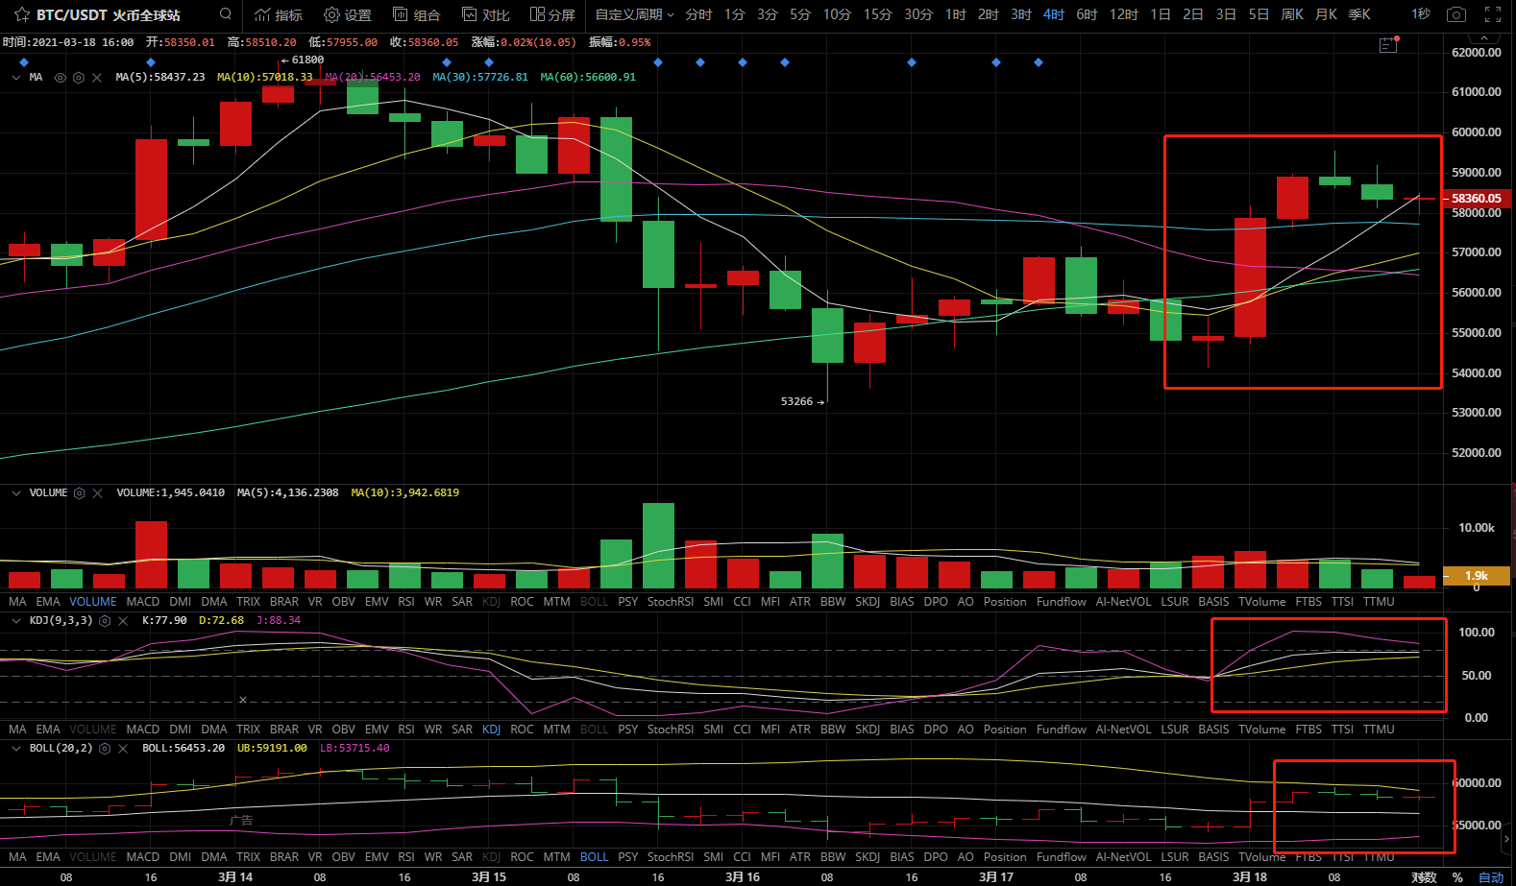The height and width of the screenshot is (886, 1516).
Task: Take a chart screenshot with camera icon
Action: tap(1456, 14)
